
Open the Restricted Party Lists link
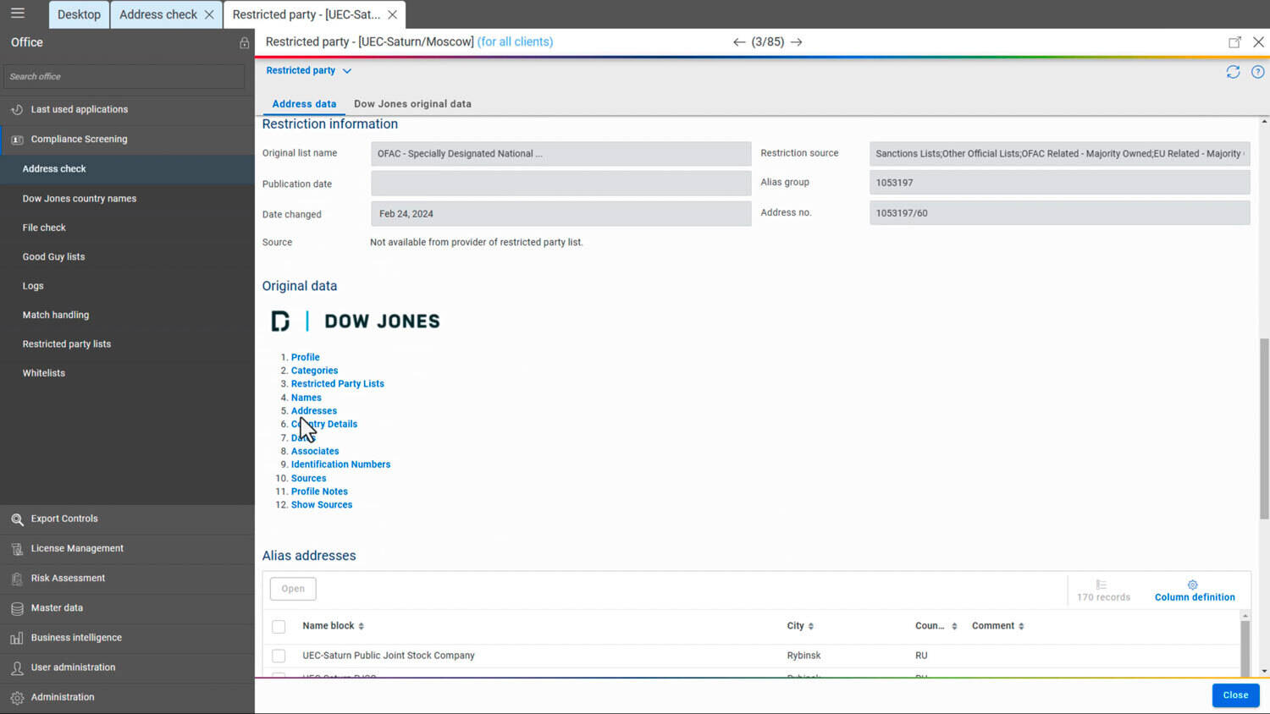click(338, 384)
